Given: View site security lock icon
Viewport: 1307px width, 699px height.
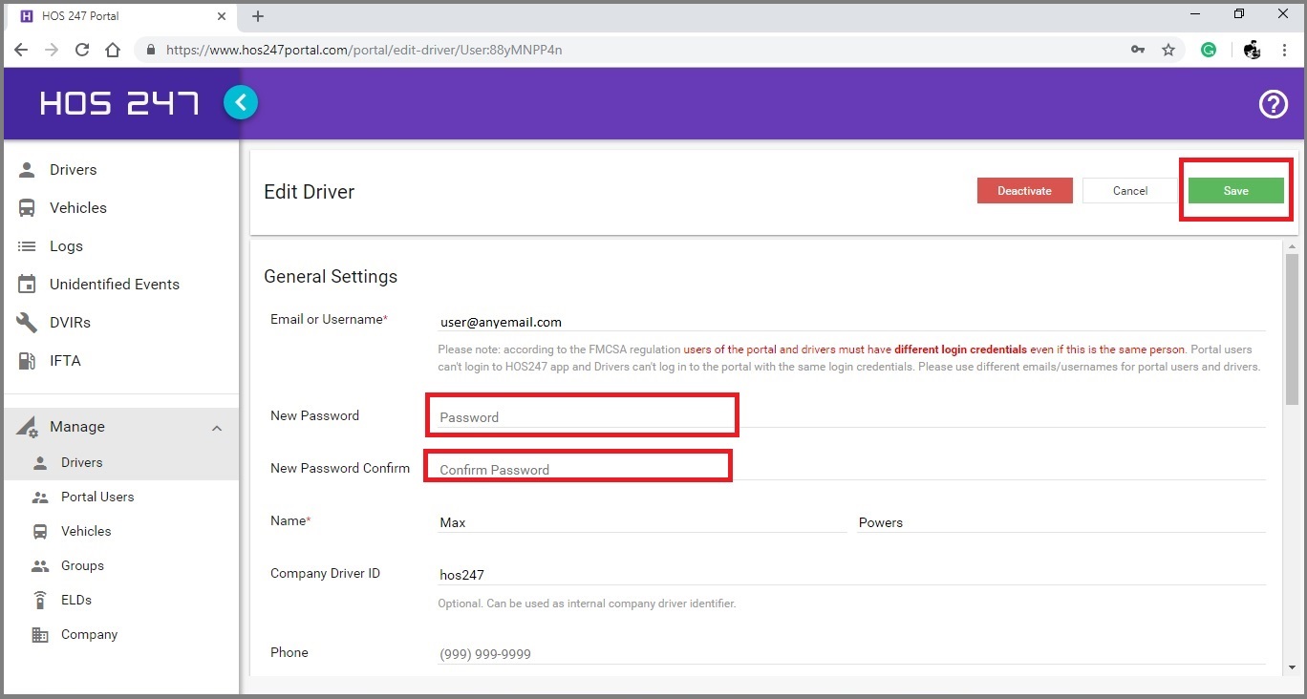Looking at the screenshot, I should click(151, 50).
